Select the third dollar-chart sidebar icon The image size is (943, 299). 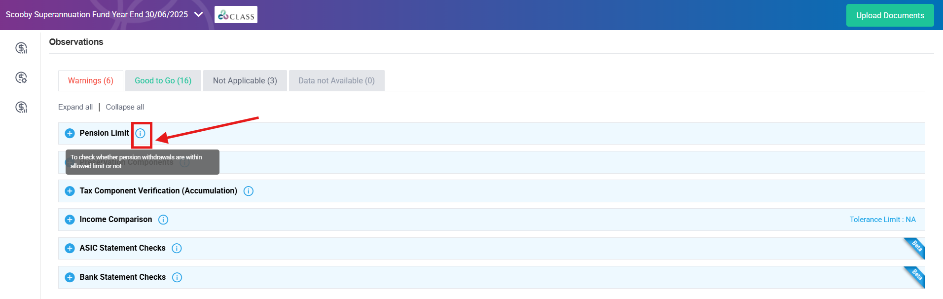pyautogui.click(x=21, y=107)
